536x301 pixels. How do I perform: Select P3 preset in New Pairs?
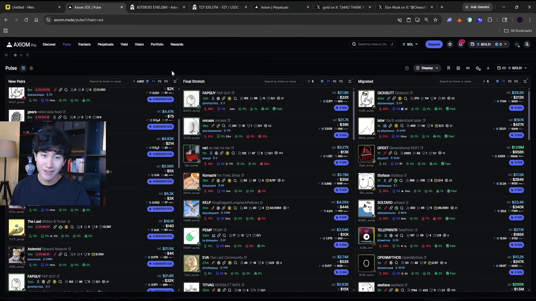point(166,81)
